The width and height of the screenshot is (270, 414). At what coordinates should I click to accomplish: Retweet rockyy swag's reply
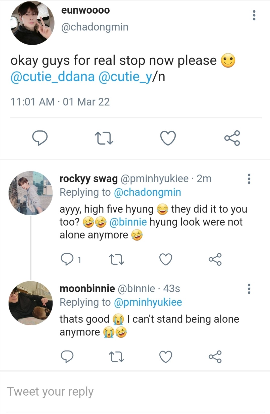point(116,259)
